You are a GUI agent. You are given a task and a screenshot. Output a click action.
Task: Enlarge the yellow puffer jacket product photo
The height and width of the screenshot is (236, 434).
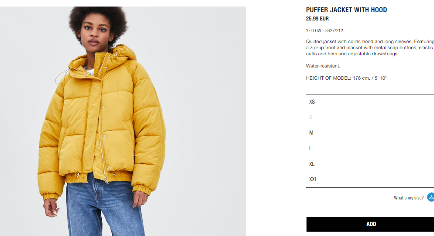coord(123,121)
